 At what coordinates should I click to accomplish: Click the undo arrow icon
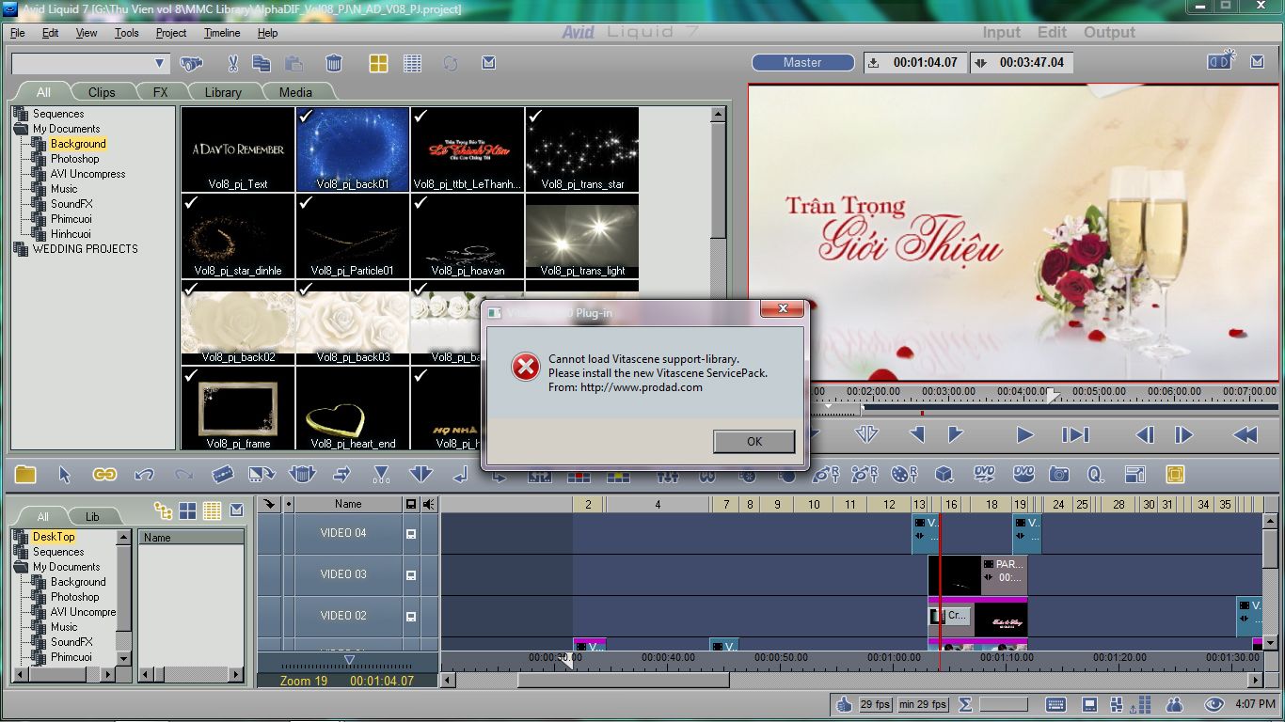point(143,475)
